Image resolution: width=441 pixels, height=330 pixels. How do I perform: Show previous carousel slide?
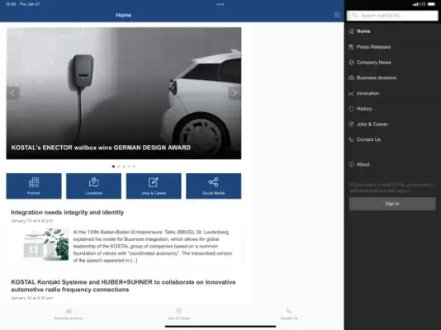(12, 93)
